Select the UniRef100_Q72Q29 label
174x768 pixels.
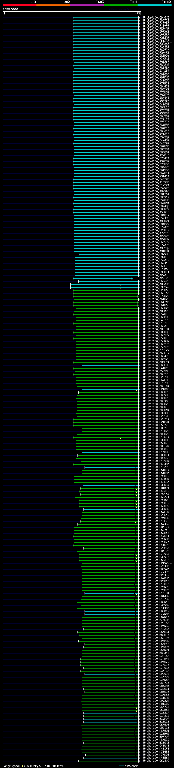156,296
